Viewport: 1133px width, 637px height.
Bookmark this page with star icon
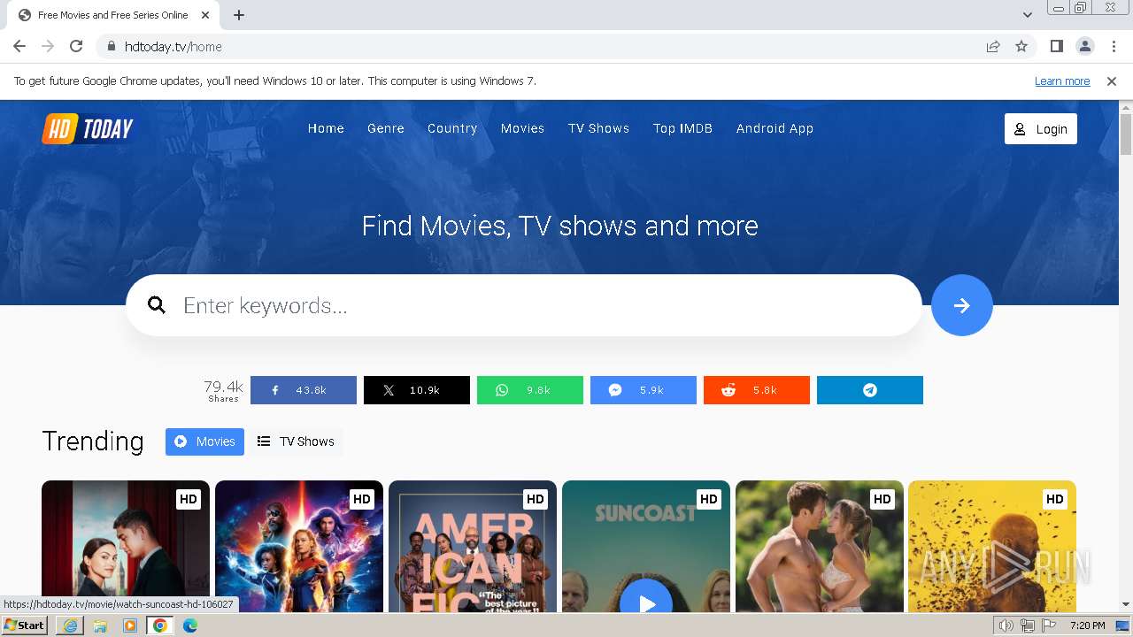pyautogui.click(x=1021, y=46)
